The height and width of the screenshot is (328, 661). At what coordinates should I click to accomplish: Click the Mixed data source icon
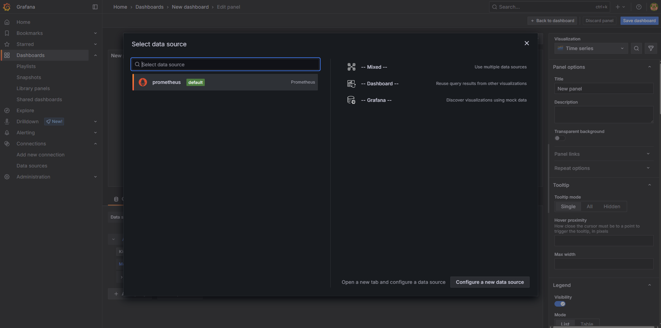point(351,67)
